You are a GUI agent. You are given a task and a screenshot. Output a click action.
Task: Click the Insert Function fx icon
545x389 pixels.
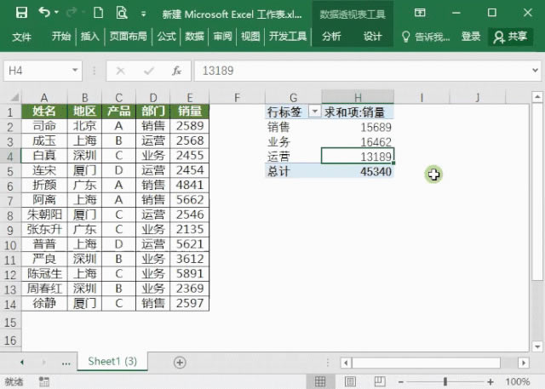pos(176,72)
